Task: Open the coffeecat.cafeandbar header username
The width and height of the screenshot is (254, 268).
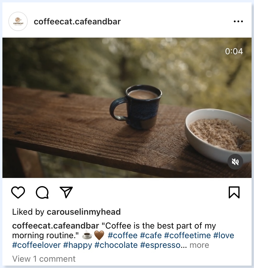Action: point(77,22)
